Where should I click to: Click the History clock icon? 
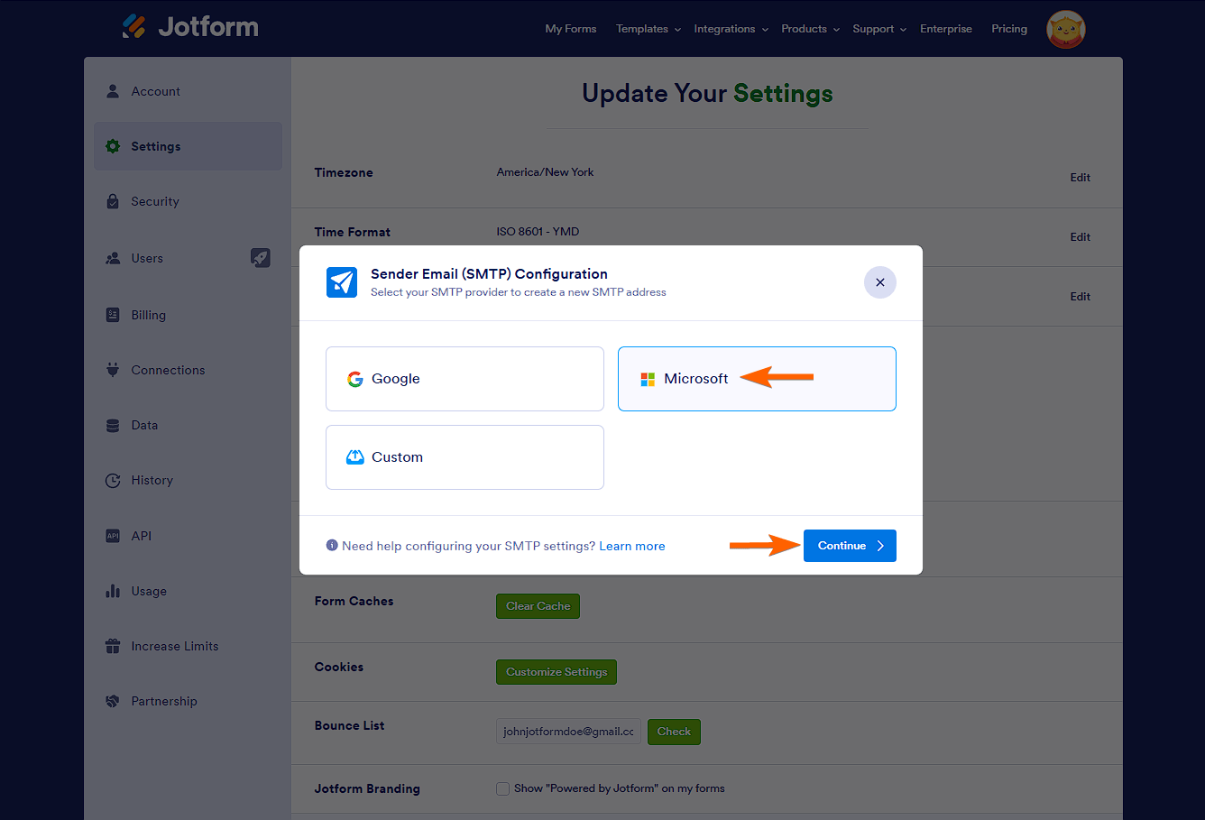click(113, 481)
